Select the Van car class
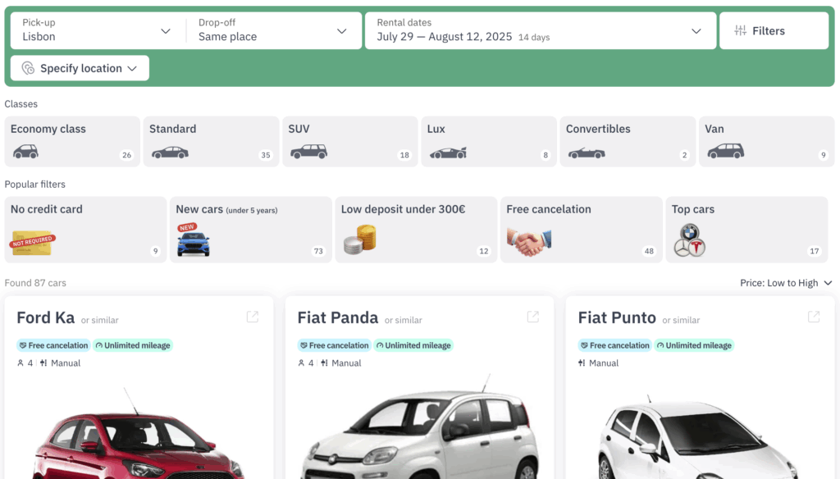Screen dimensions: 840x479 (x=767, y=141)
